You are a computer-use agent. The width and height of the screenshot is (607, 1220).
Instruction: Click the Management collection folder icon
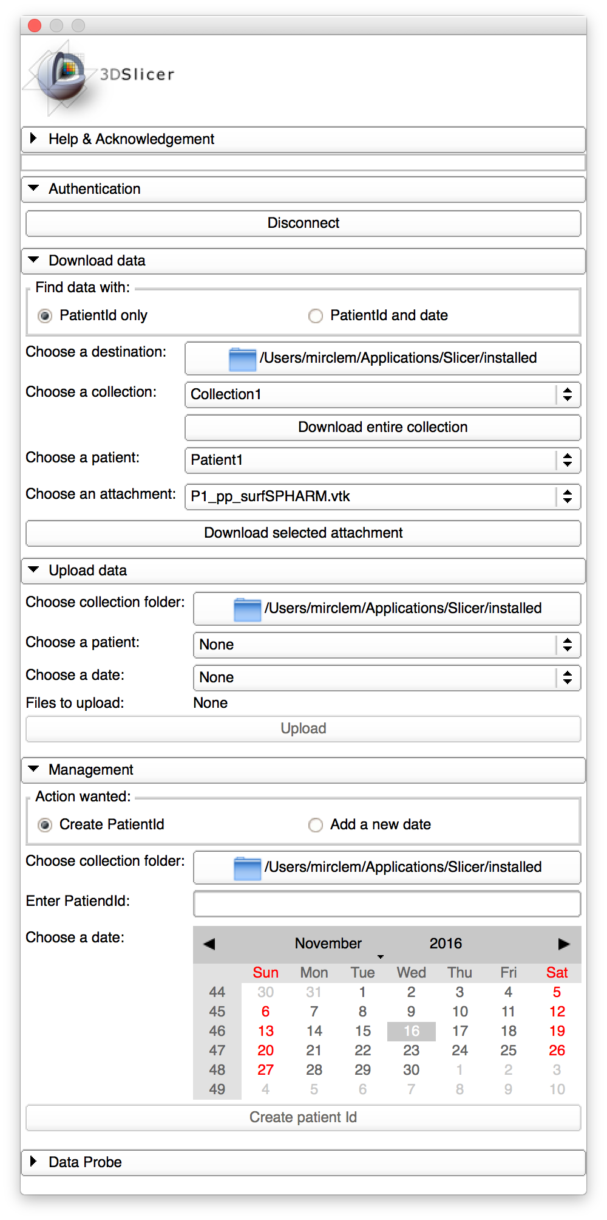[x=247, y=868]
